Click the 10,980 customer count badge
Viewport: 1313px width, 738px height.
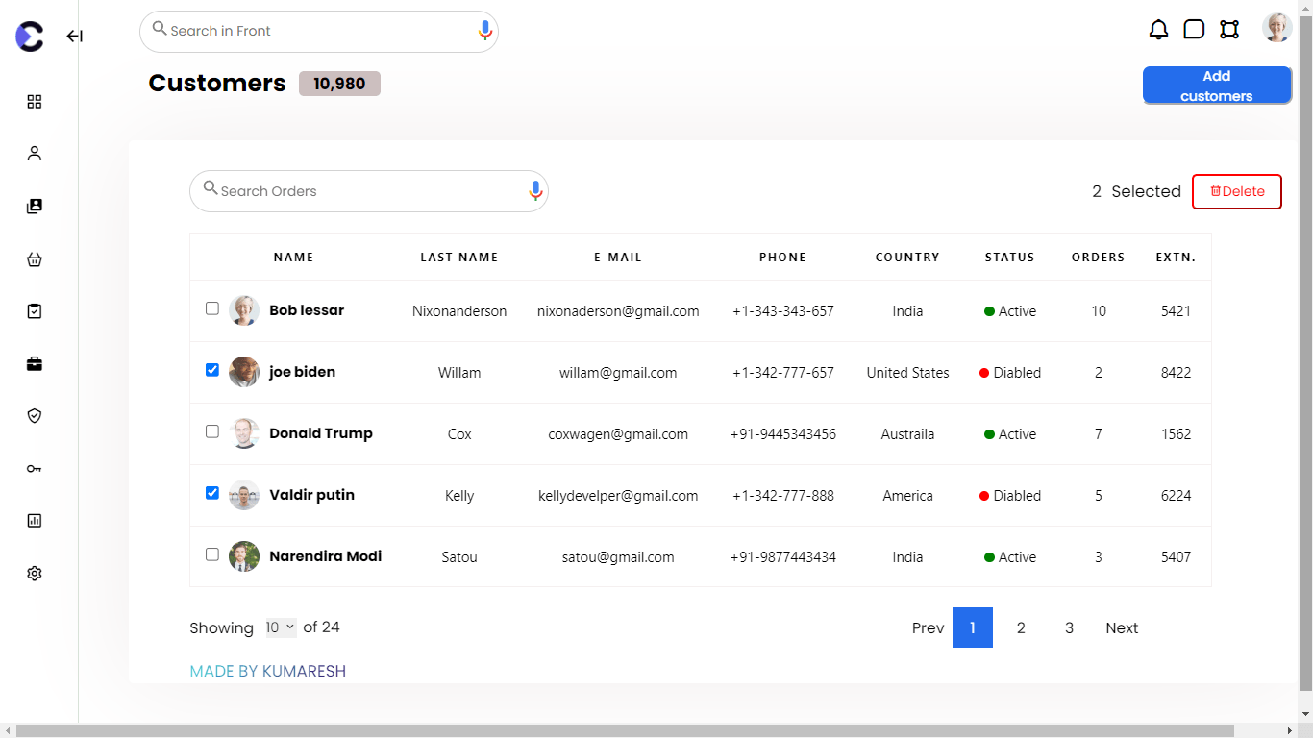[x=339, y=84]
